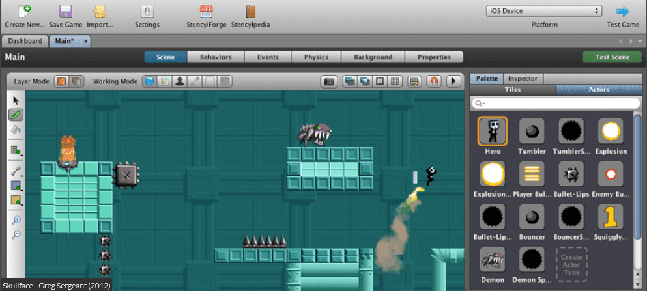This screenshot has width=647, height=291.
Task: Select the Bullet-Lips spiked block actor
Action: tap(571, 174)
